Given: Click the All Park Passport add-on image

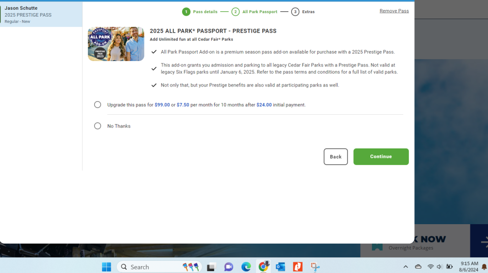Looking at the screenshot, I should [x=116, y=44].
